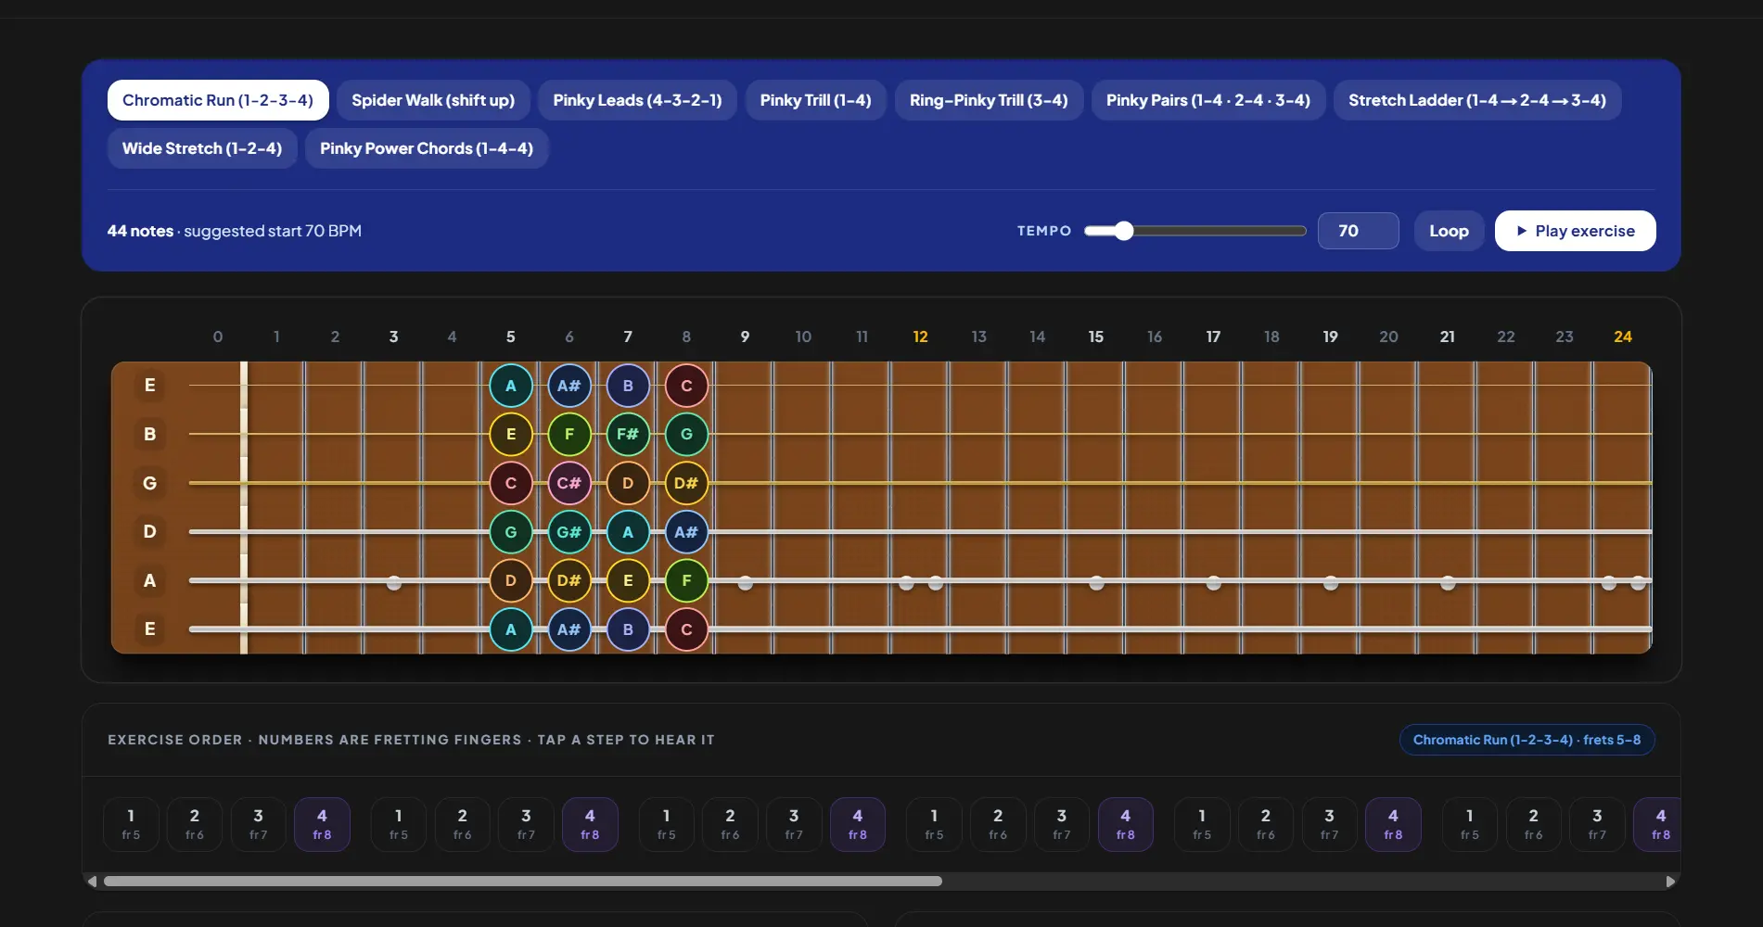Open the Ring-Pinky Trill (3-4) exercise
Screen dimensions: 1763x927
pos(989,100)
